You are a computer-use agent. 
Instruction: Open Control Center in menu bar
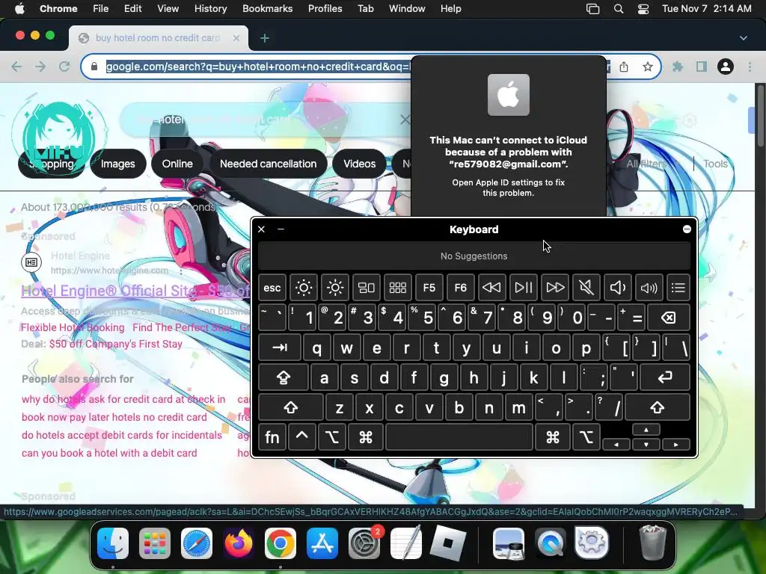click(643, 9)
